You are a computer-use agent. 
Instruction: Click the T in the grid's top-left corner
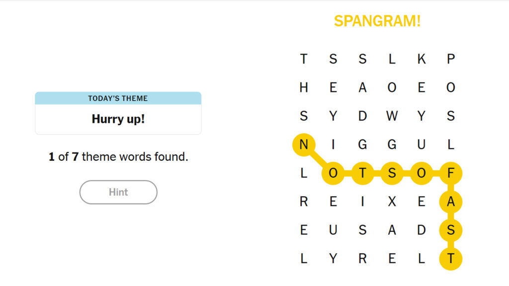point(304,59)
